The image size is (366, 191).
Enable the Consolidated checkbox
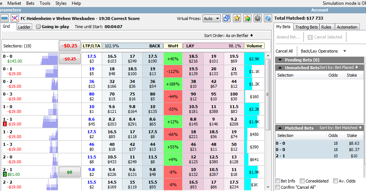tap(302, 181)
